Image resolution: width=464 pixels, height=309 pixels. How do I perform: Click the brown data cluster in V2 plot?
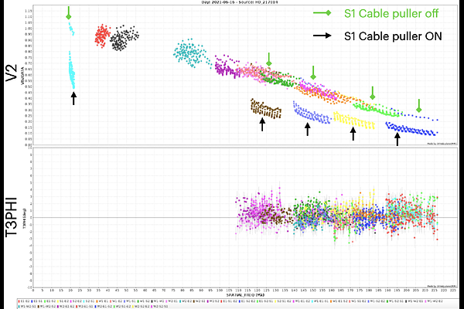pos(267,108)
